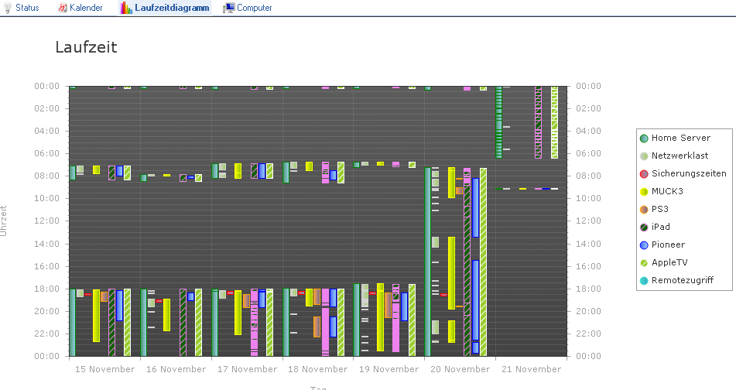
Task: Click the Laufzeitdiagramm bar chart icon
Action: [x=126, y=8]
